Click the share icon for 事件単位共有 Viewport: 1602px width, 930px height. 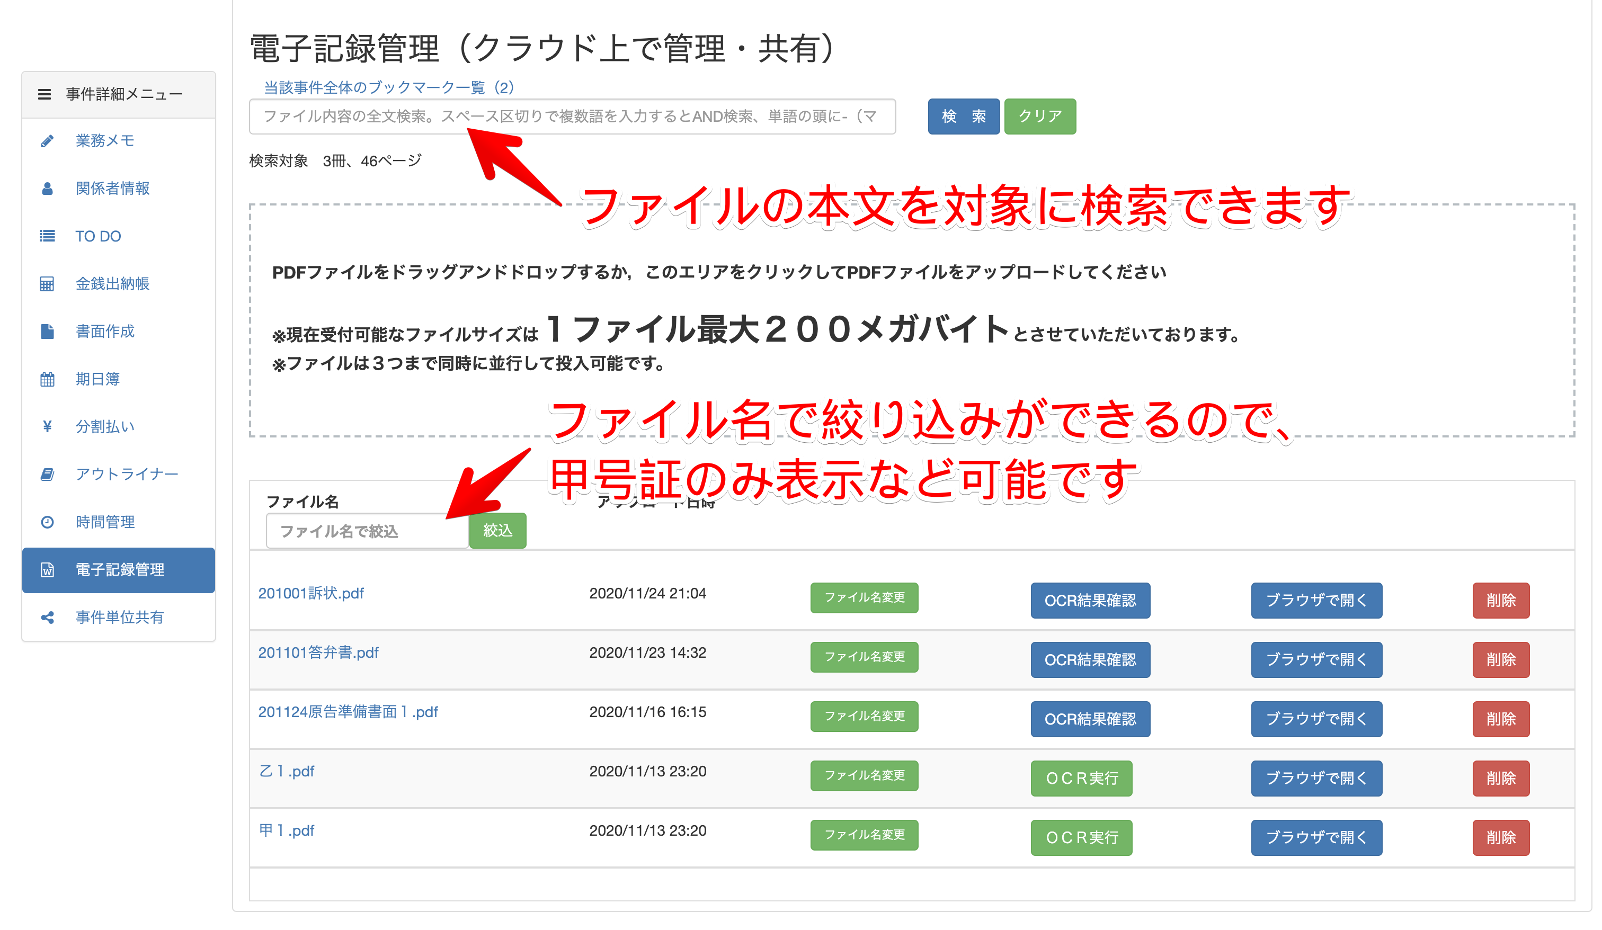[x=47, y=618]
